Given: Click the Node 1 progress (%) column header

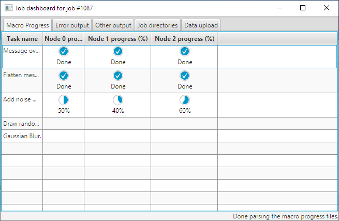Looking at the screenshot, I should pyautogui.click(x=117, y=39).
